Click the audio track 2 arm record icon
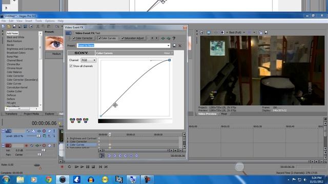The image size is (328, 184). tap(26, 145)
